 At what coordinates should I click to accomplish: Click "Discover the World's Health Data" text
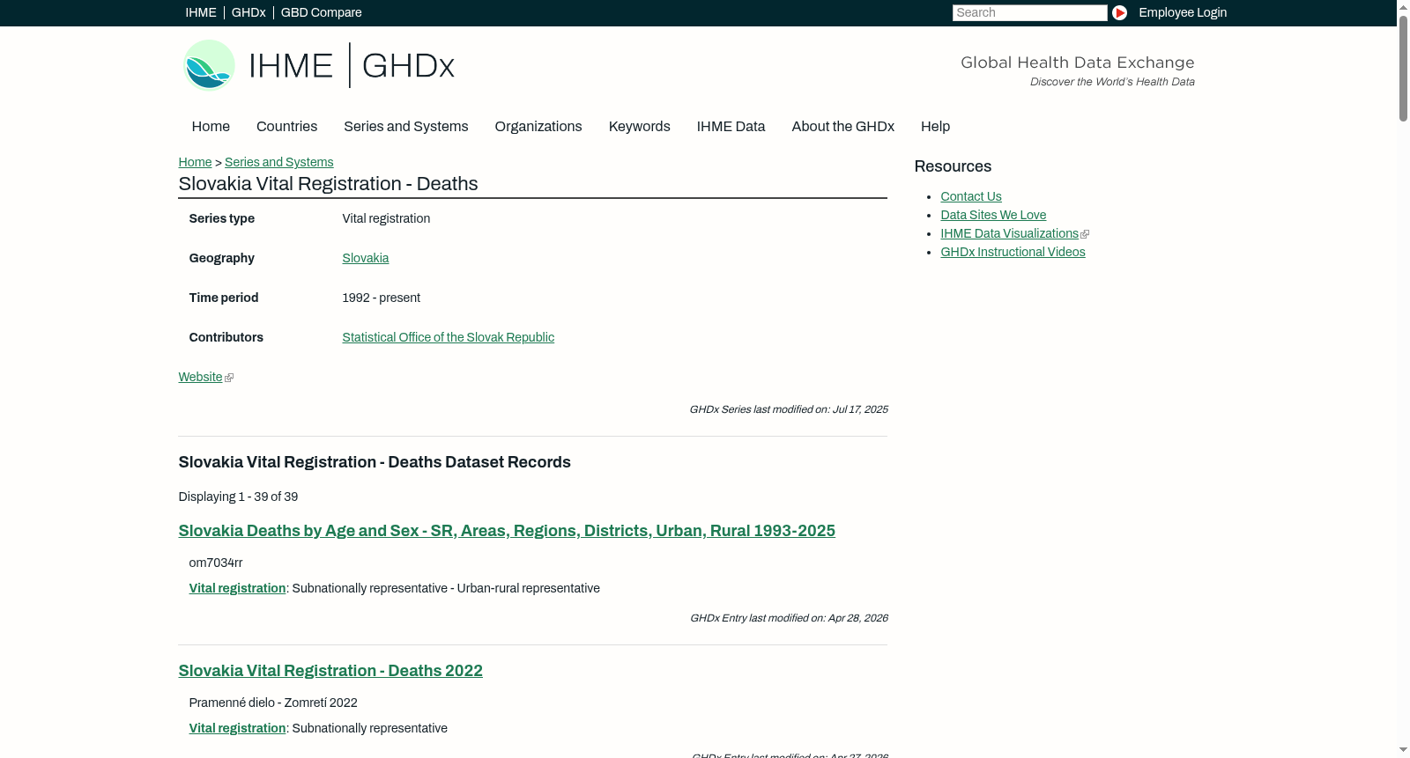(1112, 82)
